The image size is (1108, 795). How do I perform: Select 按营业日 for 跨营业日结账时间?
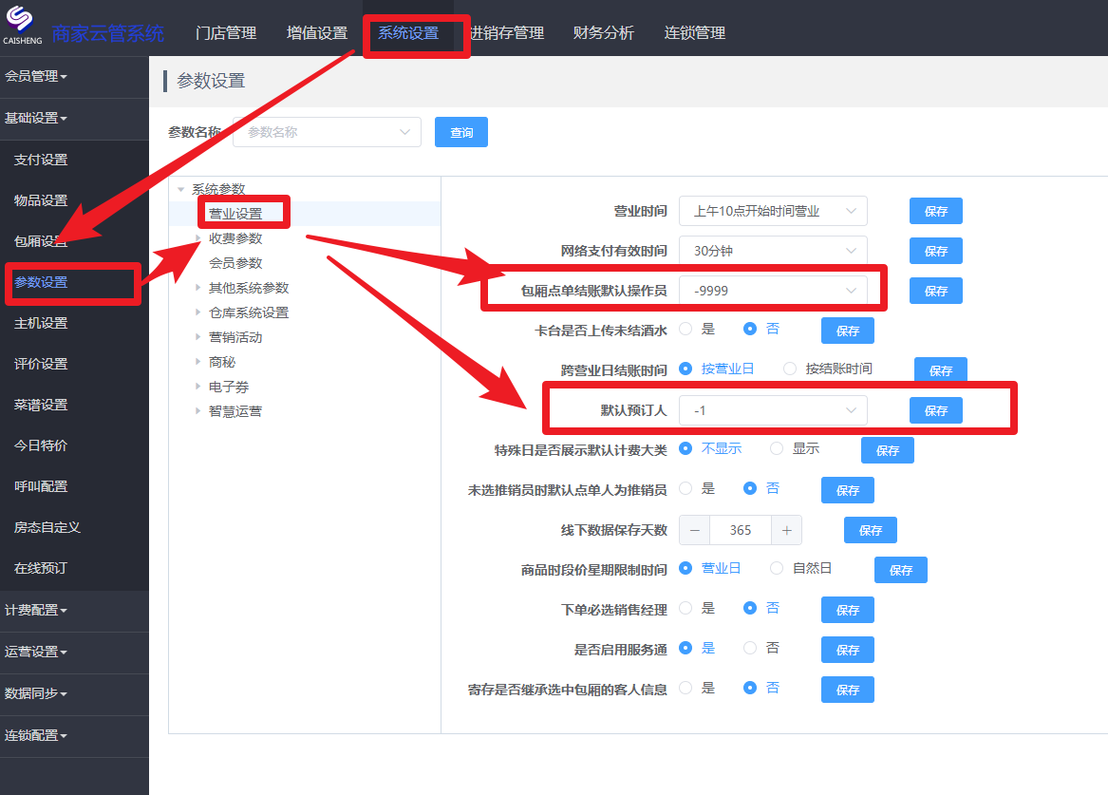coord(685,369)
